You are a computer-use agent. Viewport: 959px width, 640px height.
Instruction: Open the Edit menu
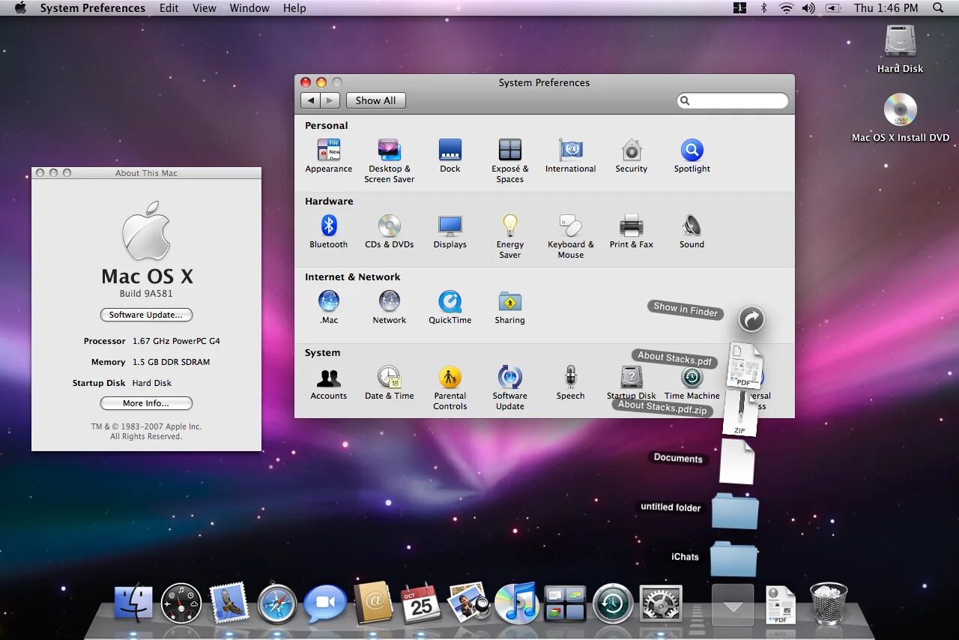pos(169,8)
